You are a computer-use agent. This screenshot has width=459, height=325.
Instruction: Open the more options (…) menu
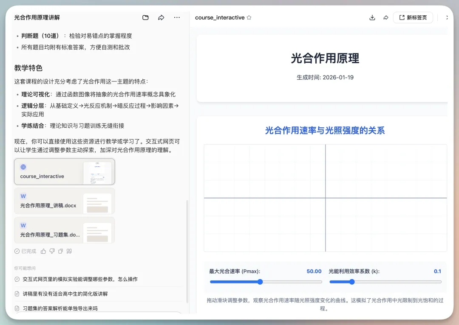[177, 17]
